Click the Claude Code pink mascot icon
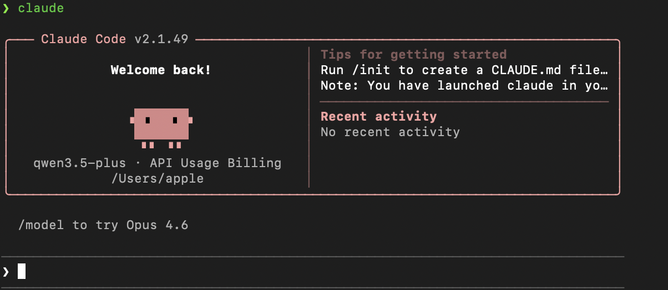Image resolution: width=668 pixels, height=290 pixels. coord(161,125)
